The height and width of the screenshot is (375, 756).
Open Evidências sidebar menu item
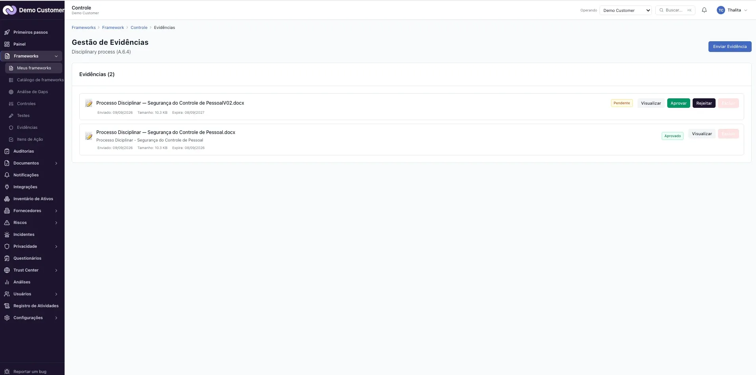coord(34,127)
